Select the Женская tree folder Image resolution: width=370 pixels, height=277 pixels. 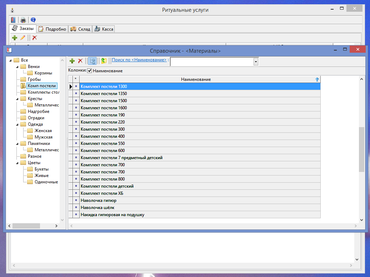(43, 131)
